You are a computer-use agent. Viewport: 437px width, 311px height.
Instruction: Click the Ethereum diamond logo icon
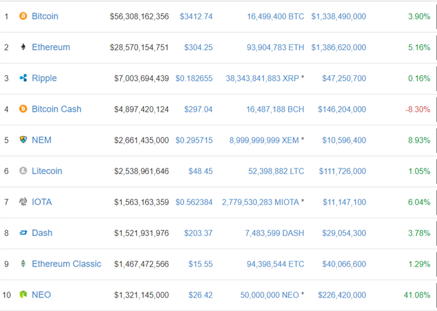click(x=23, y=47)
